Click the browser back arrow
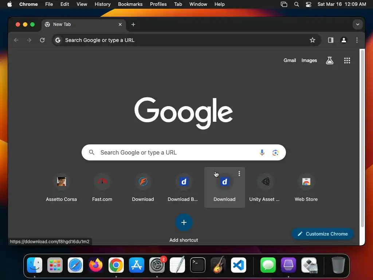 point(16,40)
